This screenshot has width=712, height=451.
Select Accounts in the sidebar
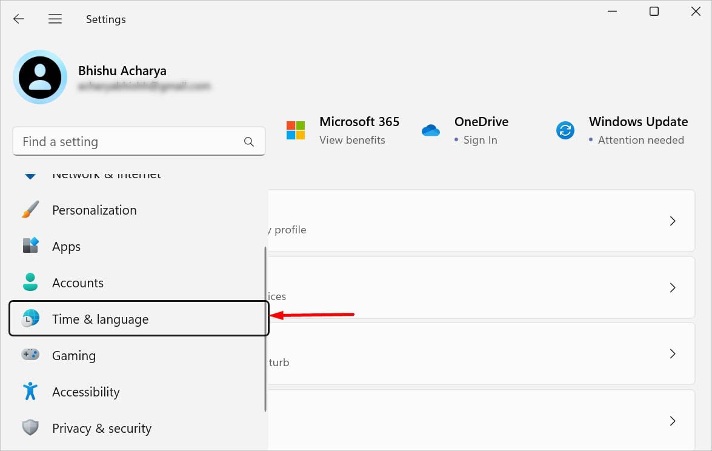tap(78, 282)
